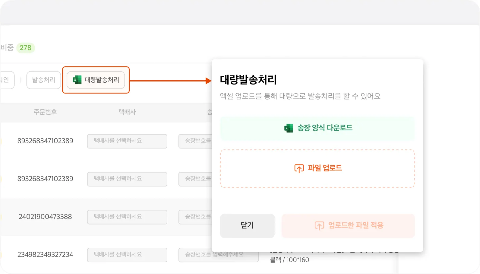480x274 pixels.
Task: Focus the tracking number field for order 24021900473388
Action: point(195,217)
